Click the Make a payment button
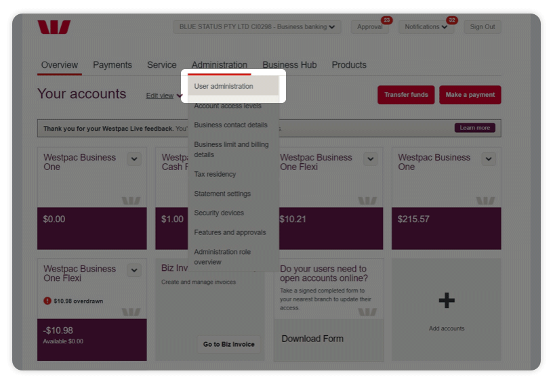Screen dimensions: 553x384 (470, 95)
